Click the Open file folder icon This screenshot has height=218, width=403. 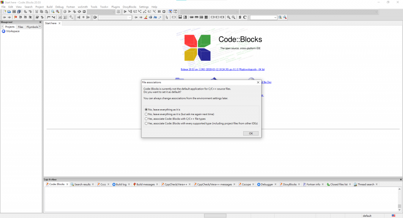[x=9, y=11]
